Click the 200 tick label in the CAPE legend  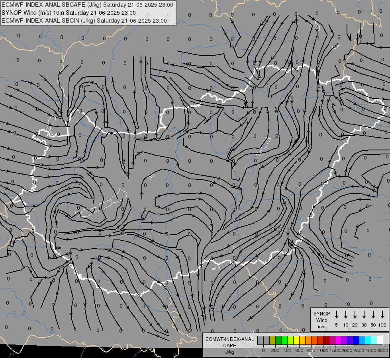tap(275, 350)
